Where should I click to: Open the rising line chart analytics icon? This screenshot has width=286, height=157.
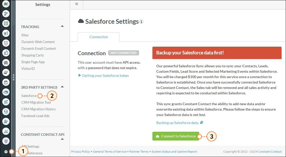click(x=6, y=102)
